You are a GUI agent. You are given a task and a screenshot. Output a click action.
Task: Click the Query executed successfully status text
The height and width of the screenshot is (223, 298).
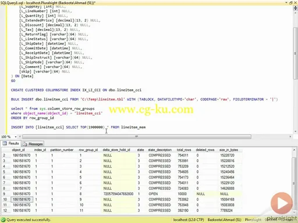click(x=29, y=220)
